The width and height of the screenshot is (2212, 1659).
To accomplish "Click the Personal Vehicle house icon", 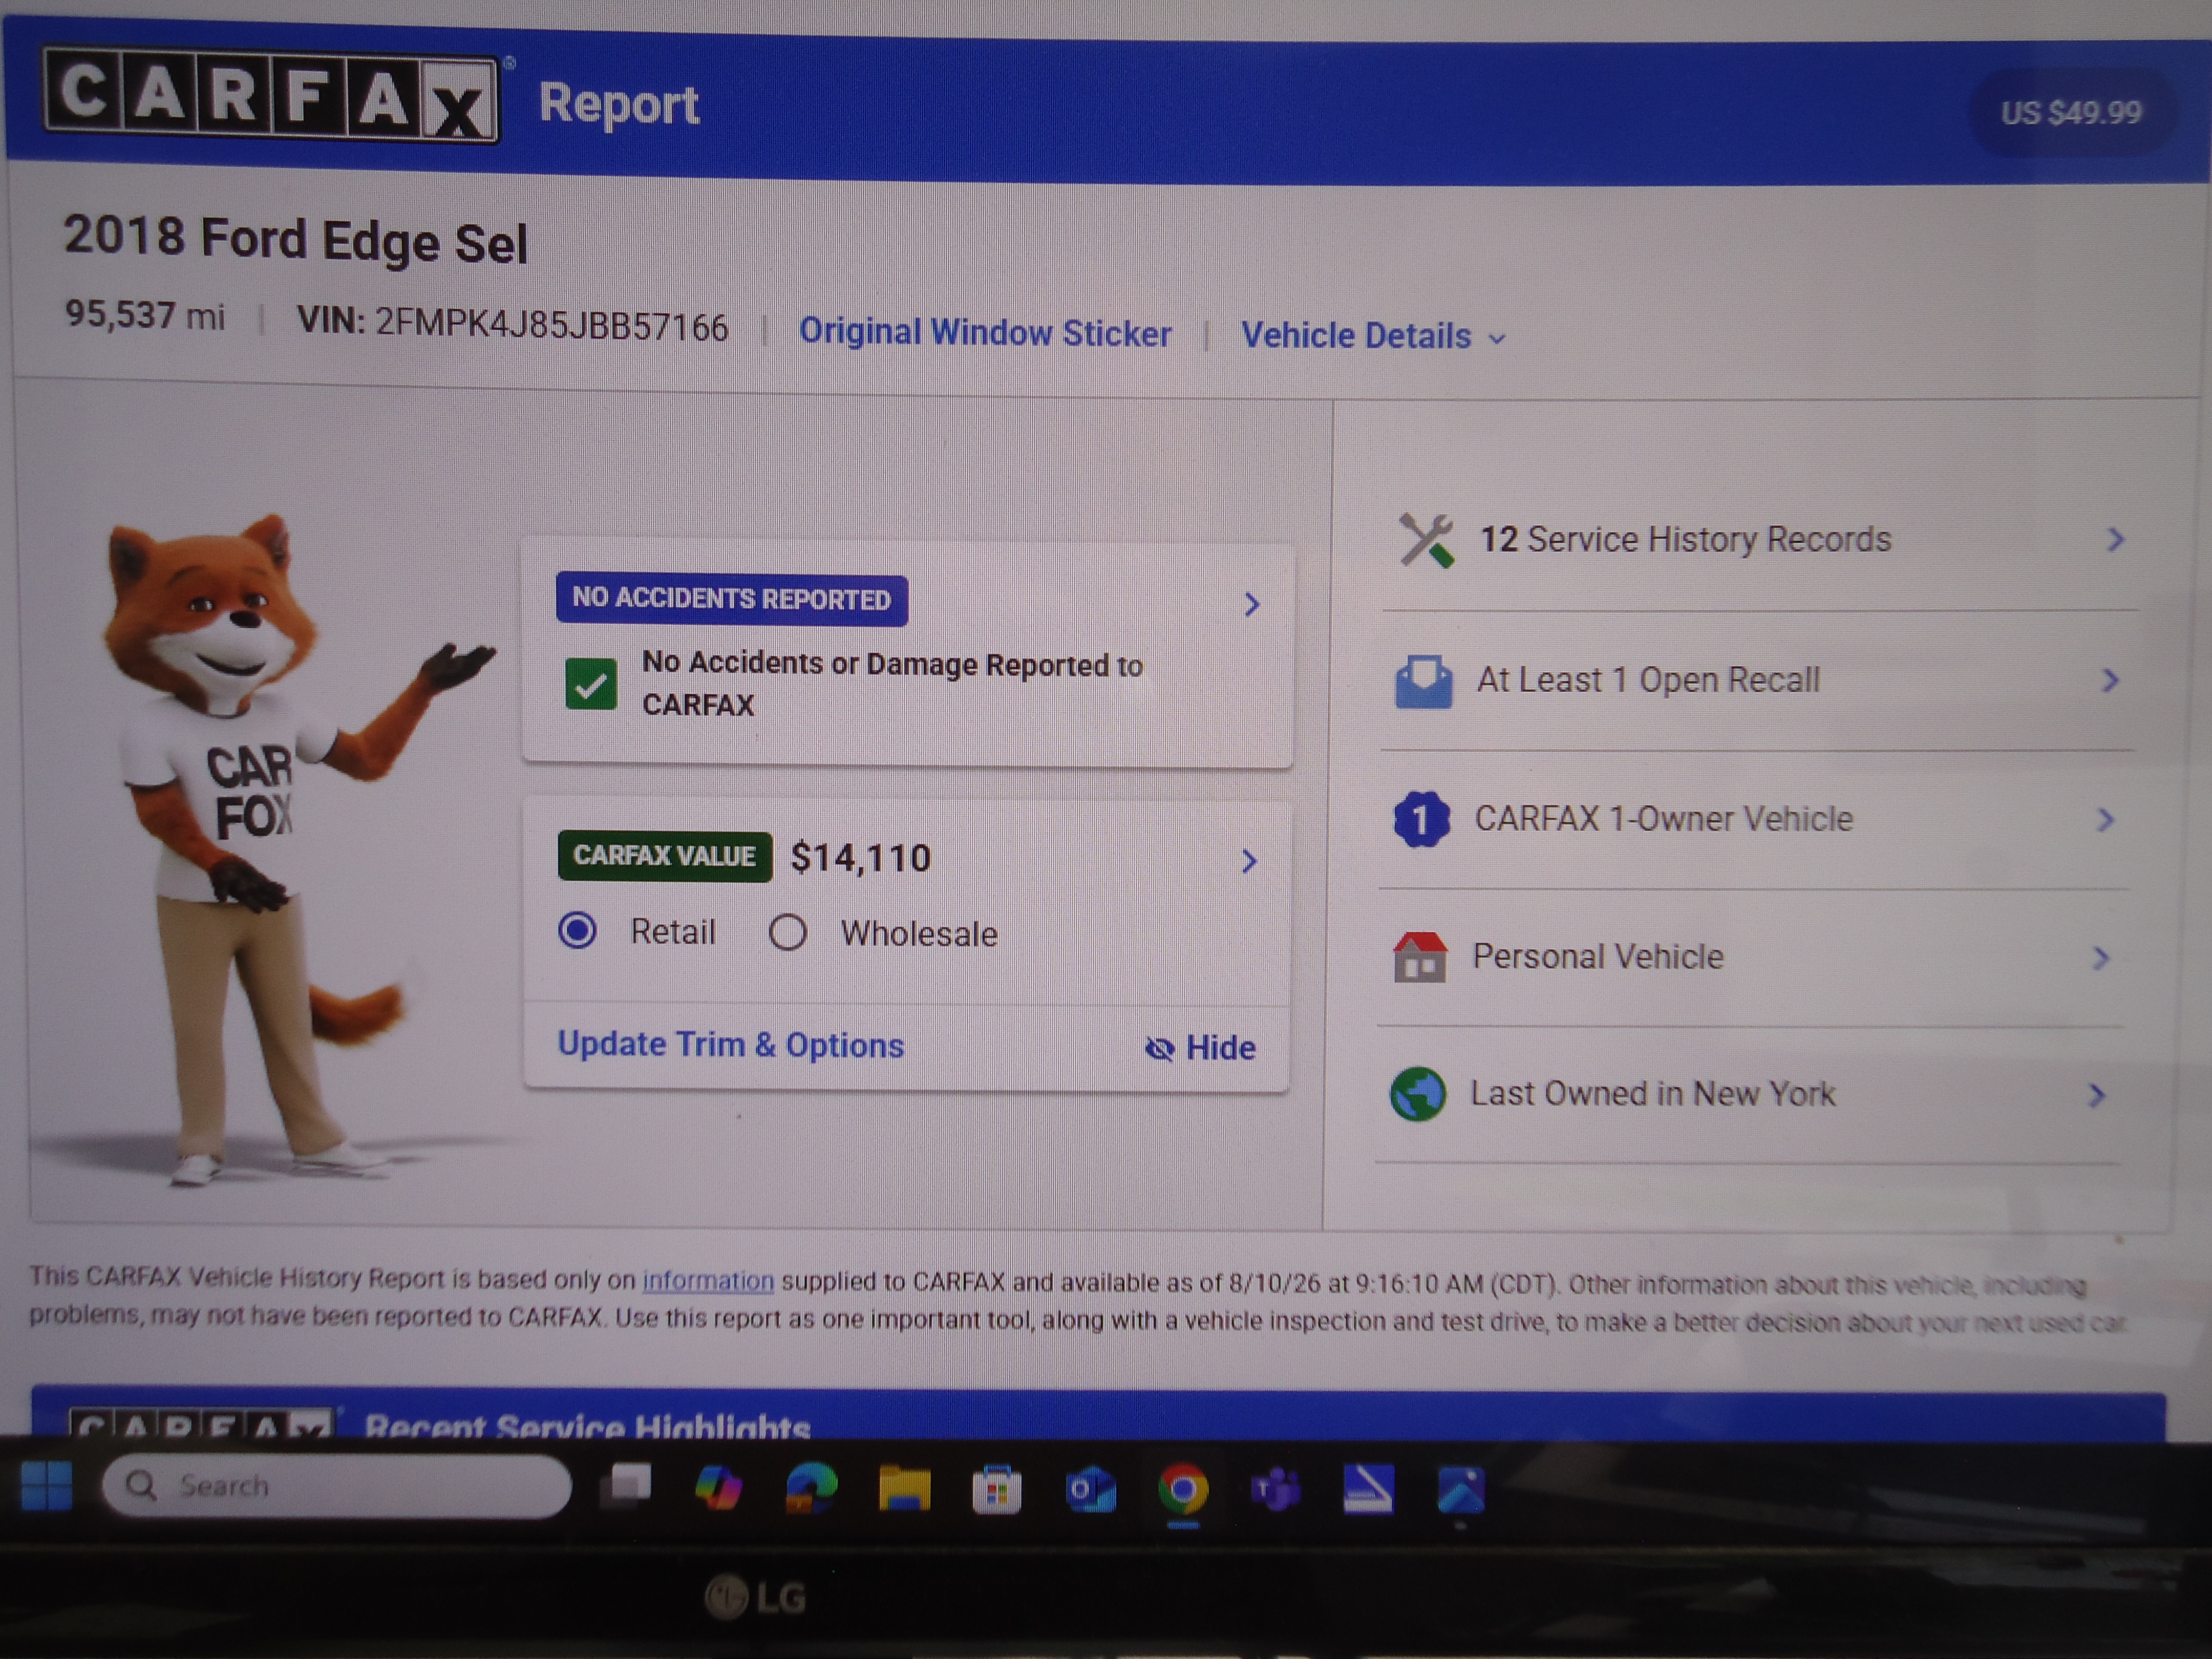I will point(1420,957).
